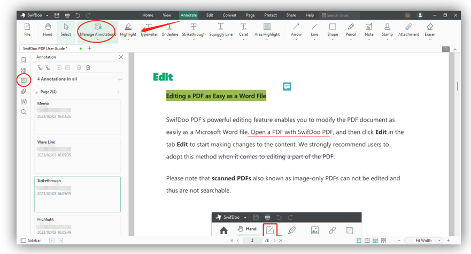Expand all annotations in panel
Viewport: 471px width, 254px height.
(40, 68)
